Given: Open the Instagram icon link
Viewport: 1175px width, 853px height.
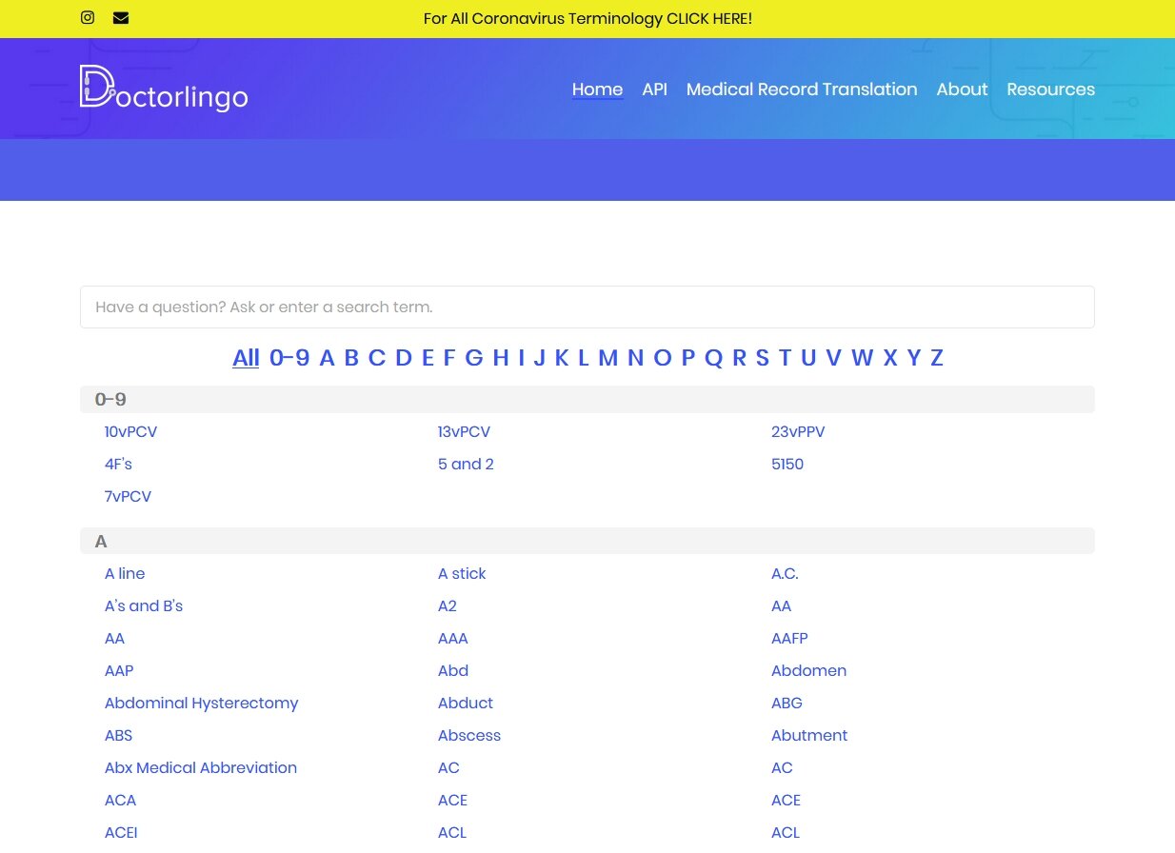Looking at the screenshot, I should pos(88,18).
